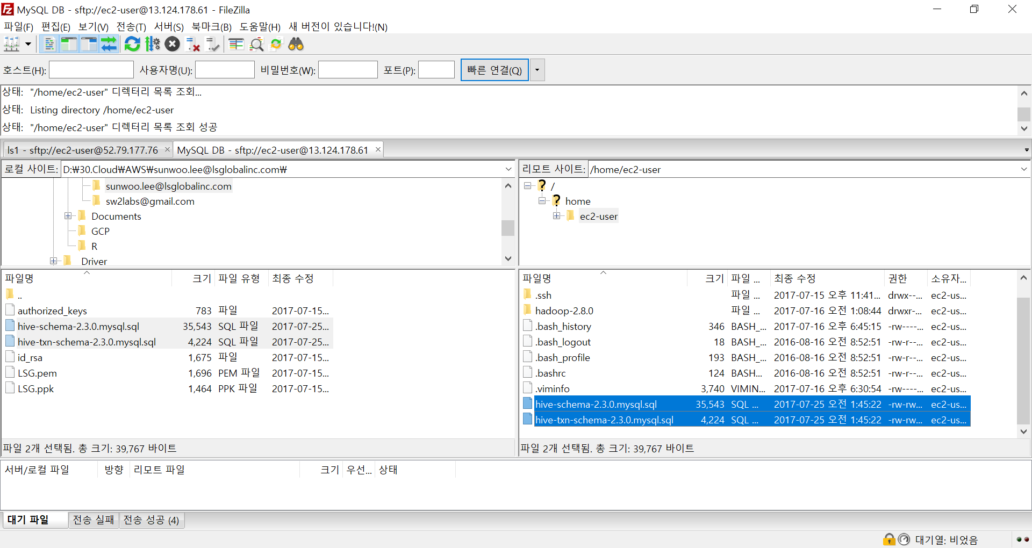Open the quick connect history dropdown
The height and width of the screenshot is (548, 1032).
tap(537, 70)
